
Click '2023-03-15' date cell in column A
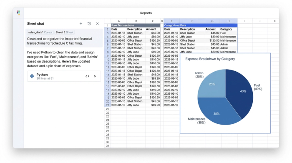118,71
